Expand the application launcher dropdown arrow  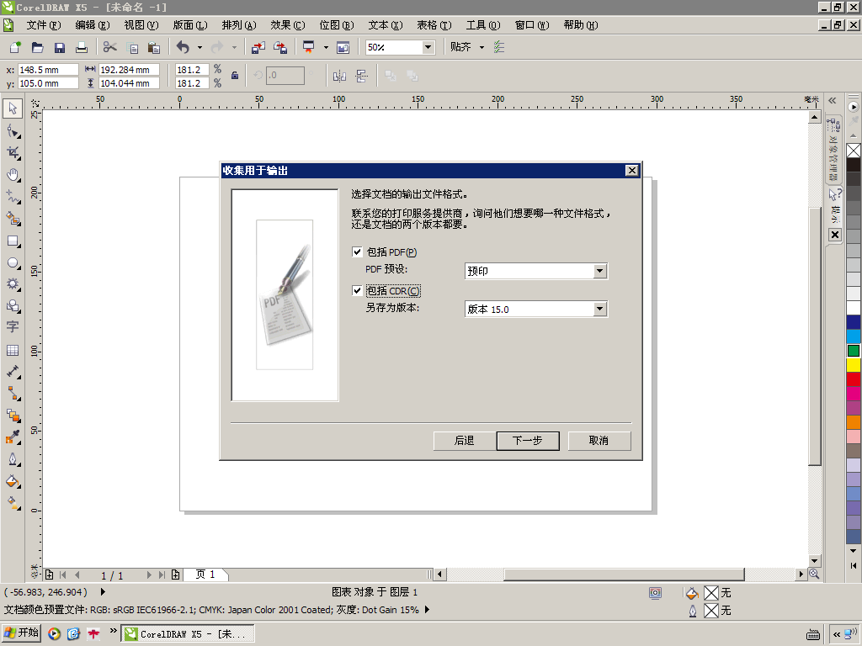(x=326, y=48)
